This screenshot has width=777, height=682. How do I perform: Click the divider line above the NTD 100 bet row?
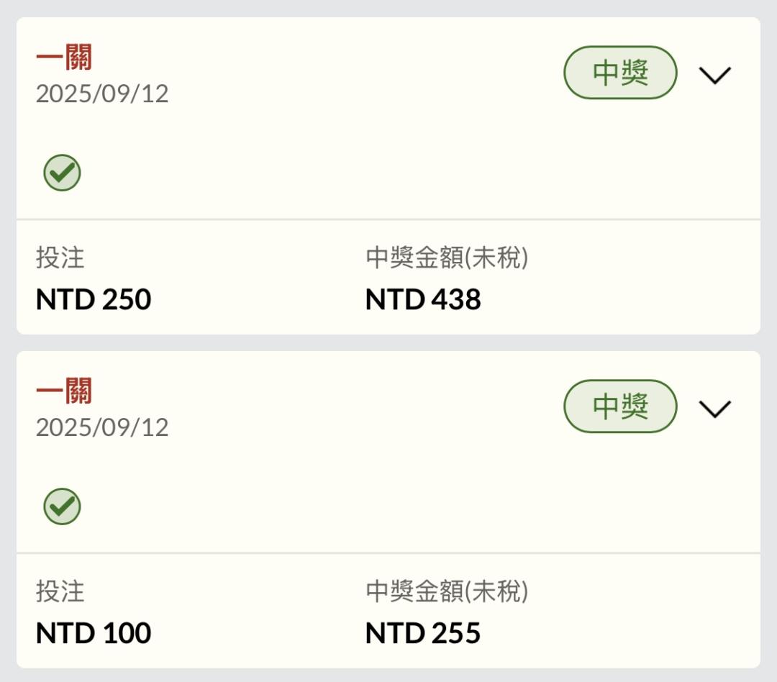pyautogui.click(x=388, y=553)
